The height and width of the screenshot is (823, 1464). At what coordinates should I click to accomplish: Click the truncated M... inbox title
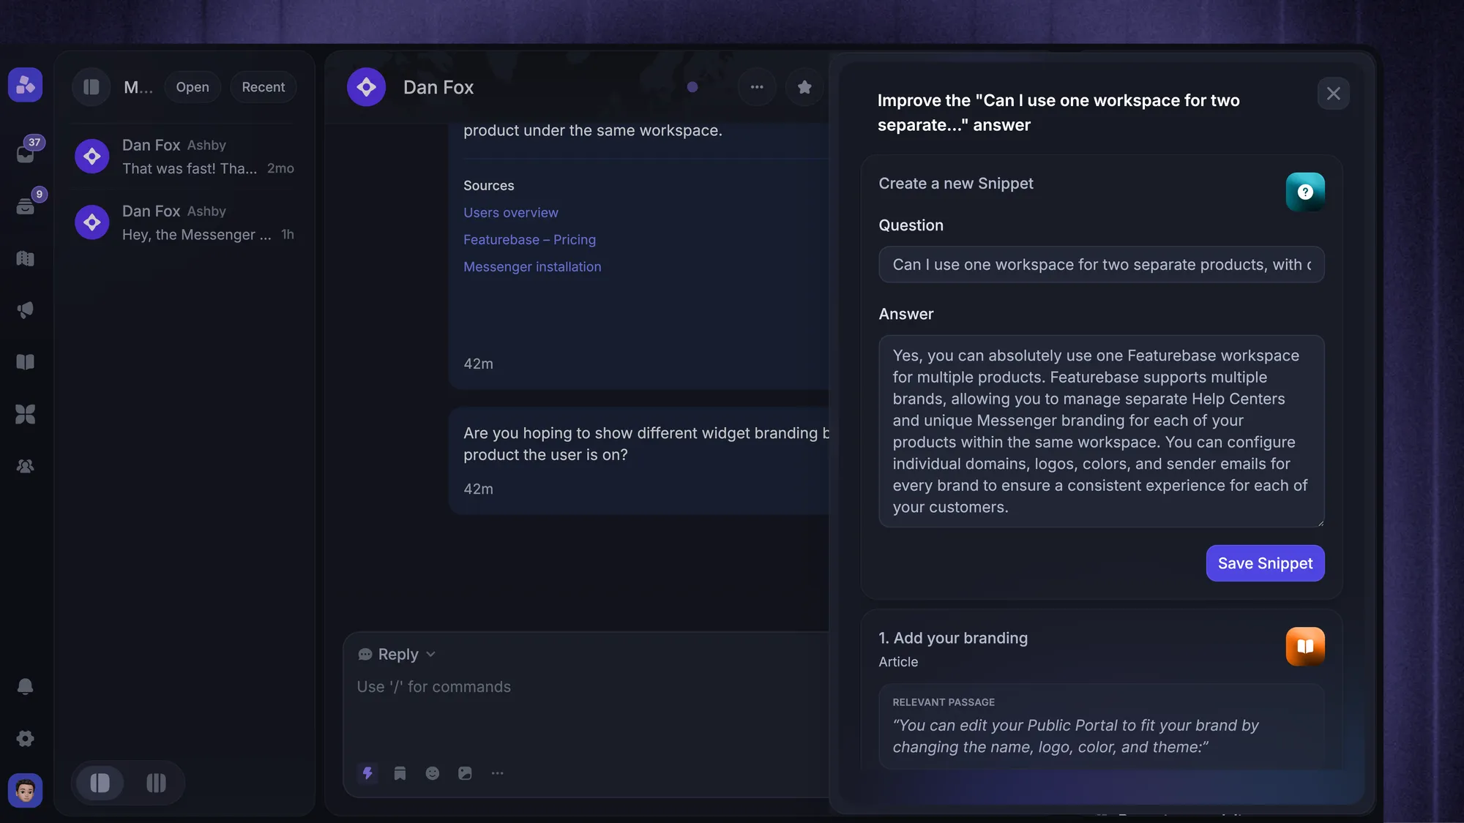coord(138,87)
